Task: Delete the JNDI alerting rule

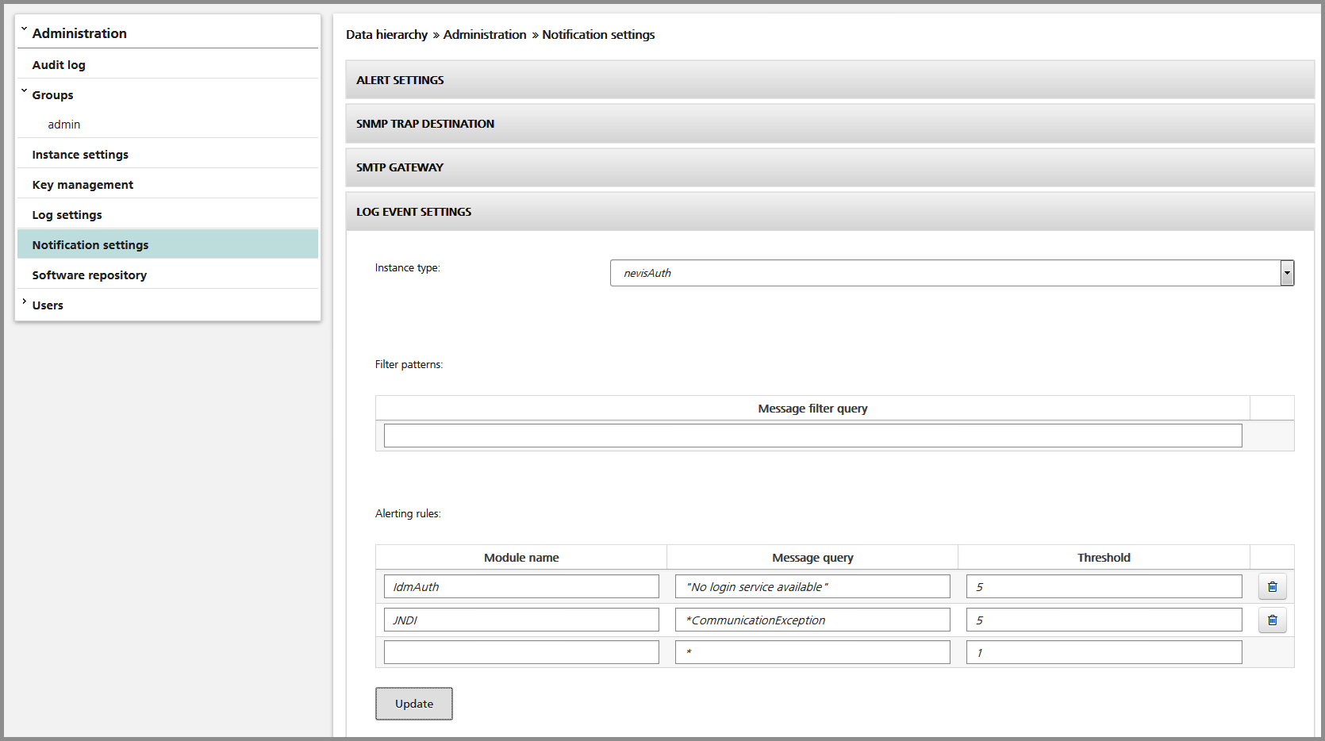Action: tap(1272, 620)
